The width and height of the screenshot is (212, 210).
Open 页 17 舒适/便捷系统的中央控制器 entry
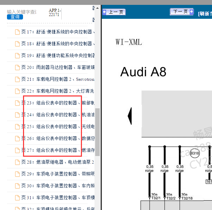[58, 32]
